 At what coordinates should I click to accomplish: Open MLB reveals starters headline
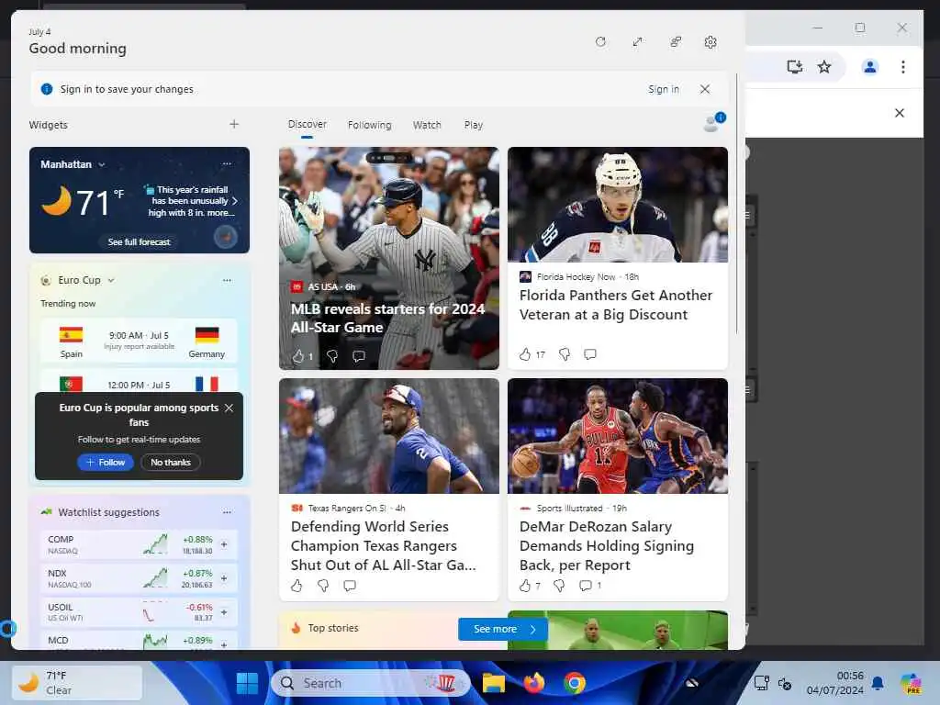(387, 319)
